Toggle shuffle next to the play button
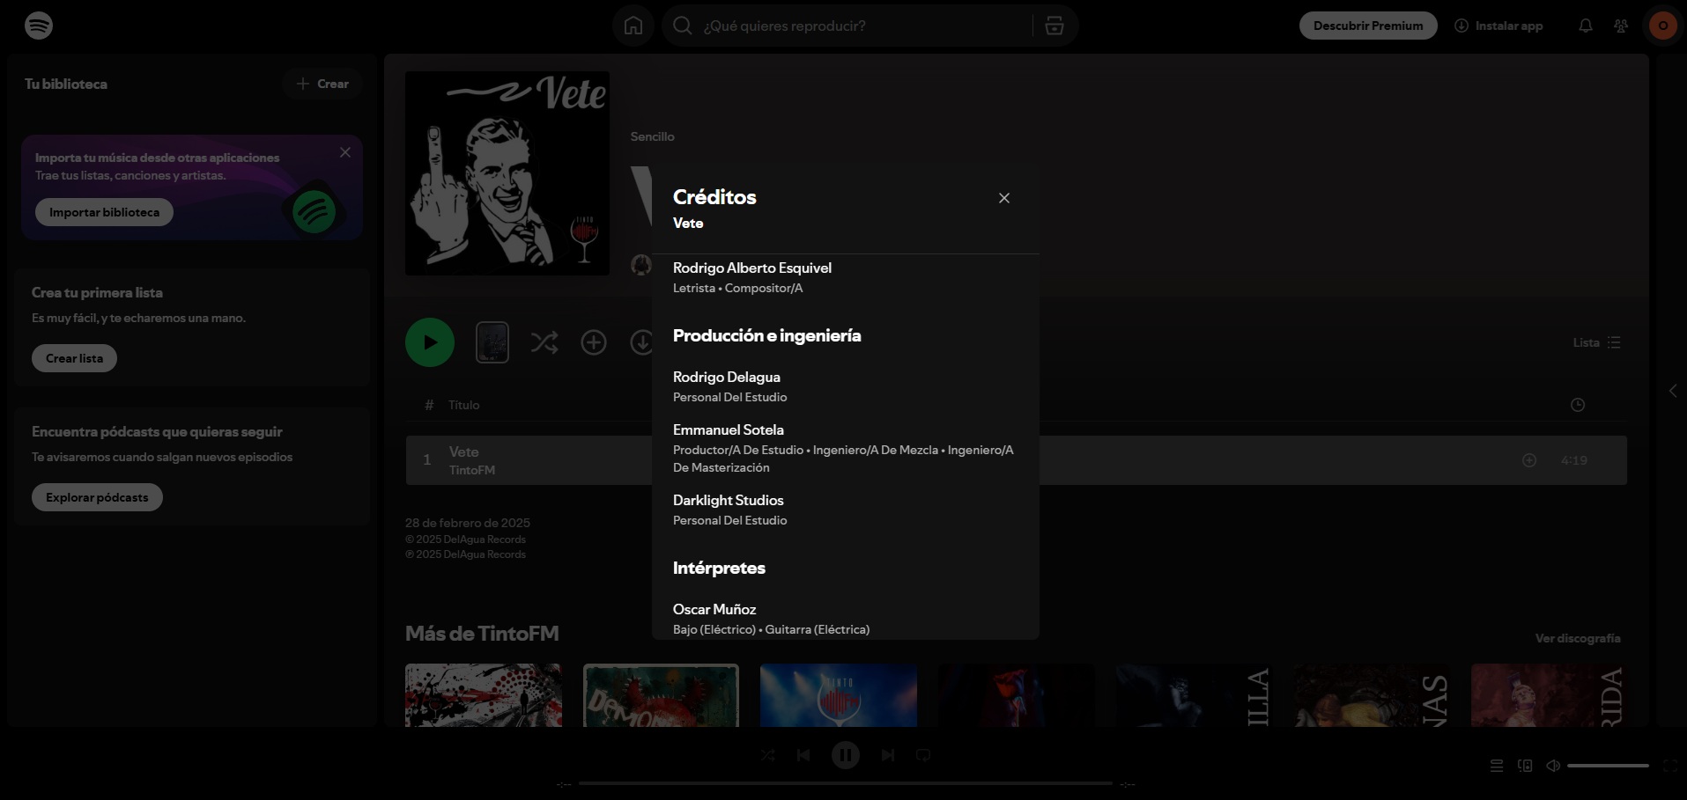The width and height of the screenshot is (1687, 800). [544, 342]
